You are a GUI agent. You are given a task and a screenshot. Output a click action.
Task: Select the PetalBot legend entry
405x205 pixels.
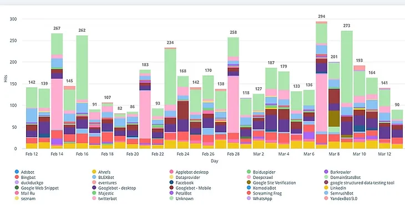coord(180,193)
